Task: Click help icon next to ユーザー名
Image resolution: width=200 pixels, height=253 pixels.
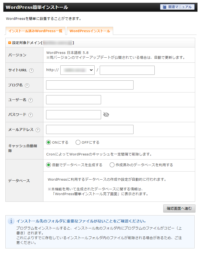Action: point(31,100)
